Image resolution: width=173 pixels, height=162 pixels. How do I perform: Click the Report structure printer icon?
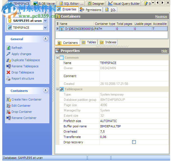[8, 78]
